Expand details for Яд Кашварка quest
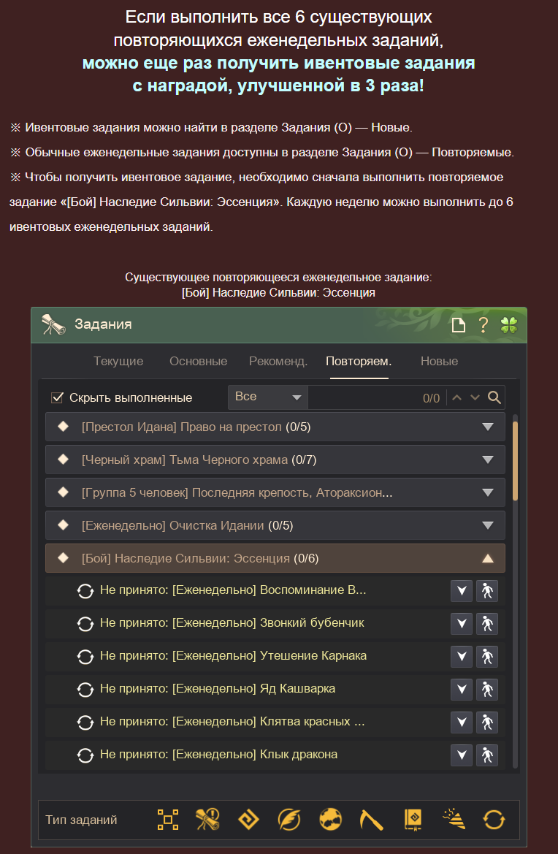The image size is (558, 854). 462,690
